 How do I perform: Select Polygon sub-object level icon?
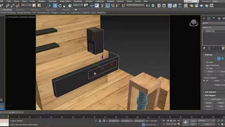219,59
